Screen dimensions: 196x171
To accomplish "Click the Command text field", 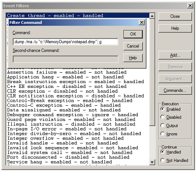I will 65,42.
